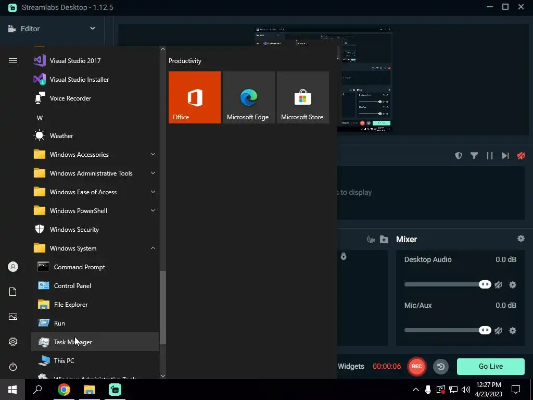Click the 00:00:06 recording timer
533x400 pixels.
pyautogui.click(x=387, y=366)
